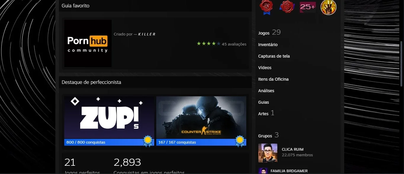Click the Counter-Strike perfect game ribbon icon

(240, 141)
